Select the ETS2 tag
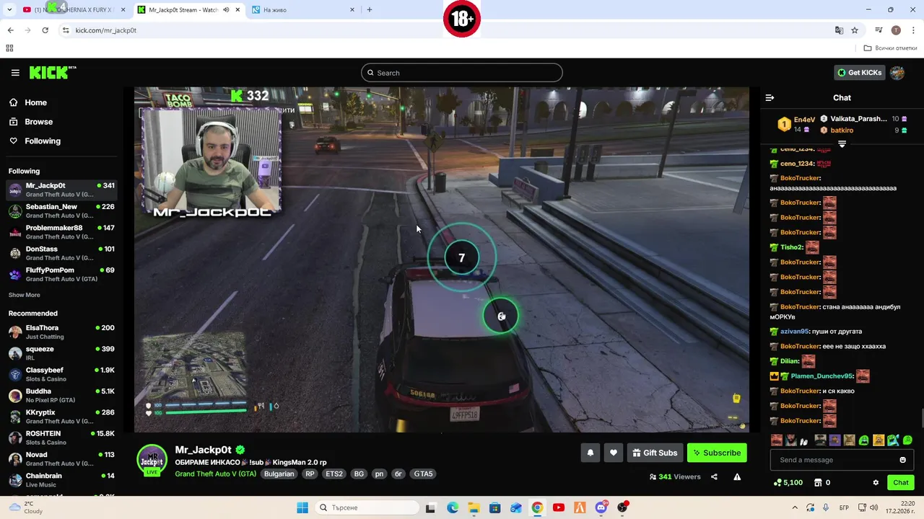Screen dimensions: 924x519 point(334,474)
